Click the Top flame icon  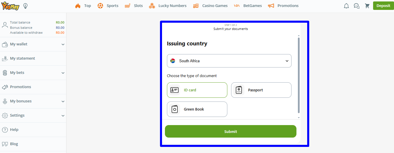[x=78, y=6]
